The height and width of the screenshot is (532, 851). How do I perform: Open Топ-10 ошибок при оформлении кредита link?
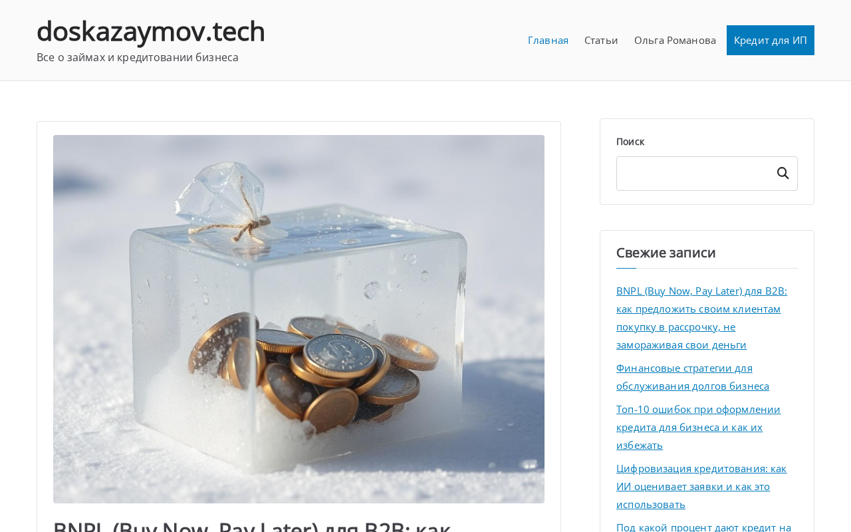pyautogui.click(x=698, y=427)
